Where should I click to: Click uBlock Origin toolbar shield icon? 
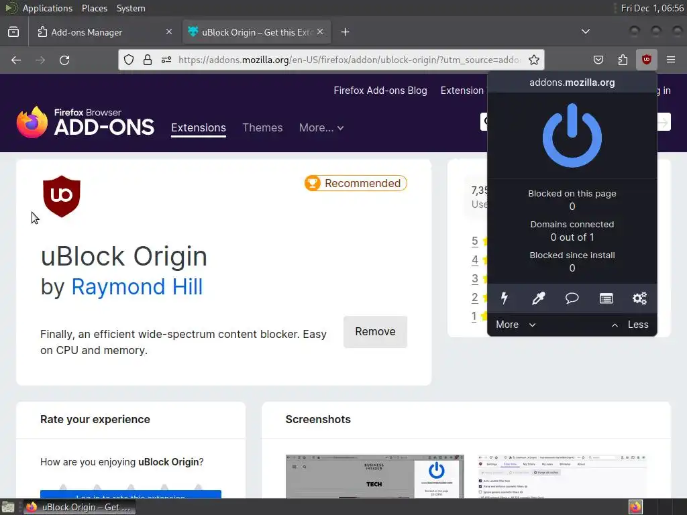[x=646, y=60]
